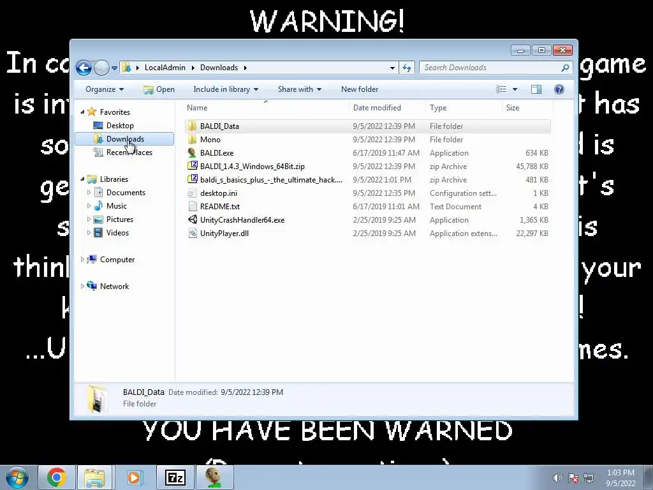Select the Pictures library icon
The height and width of the screenshot is (490, 653).
[x=98, y=219]
